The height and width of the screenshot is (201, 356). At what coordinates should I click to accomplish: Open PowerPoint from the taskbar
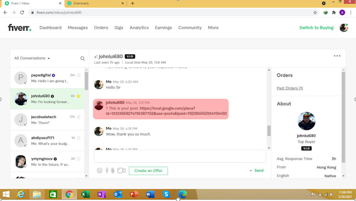tap(134, 194)
